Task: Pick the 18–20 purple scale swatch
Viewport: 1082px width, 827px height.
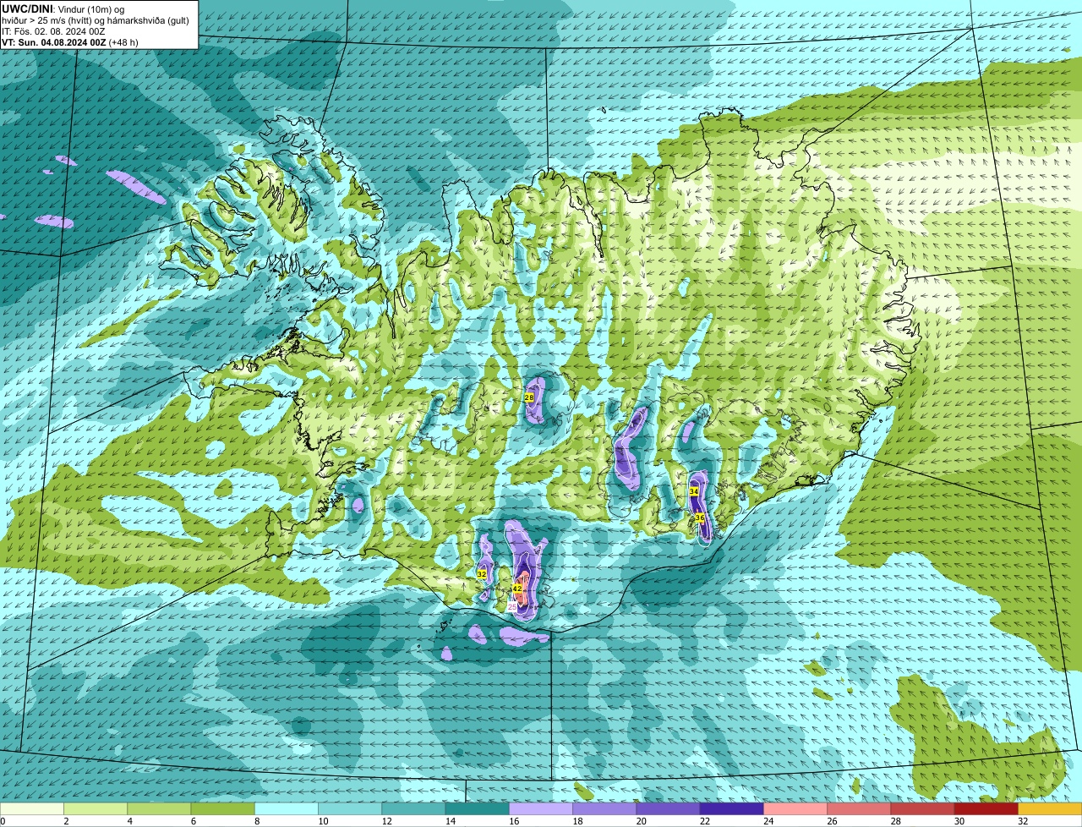Action: 604,809
